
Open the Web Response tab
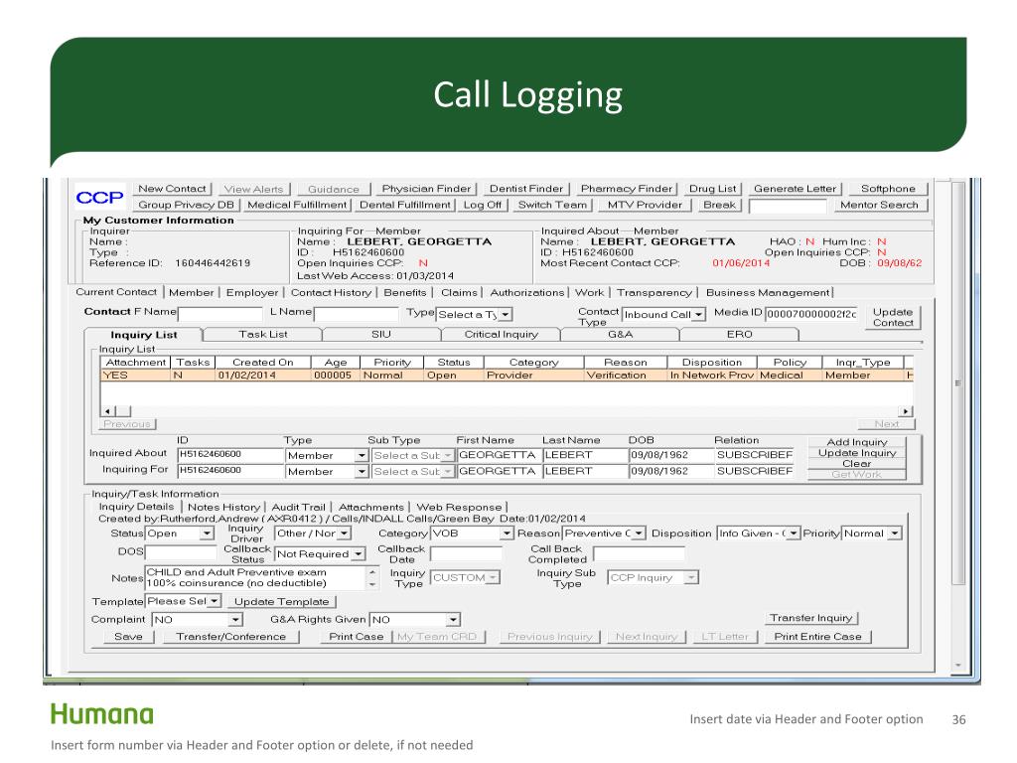click(x=459, y=507)
